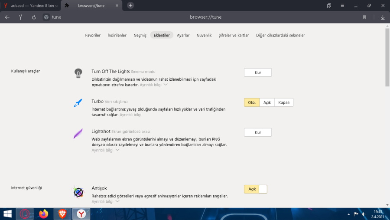Expand Ayrıntılı bilgi for Antişok
The image size is (390, 220).
(x=105, y=201)
